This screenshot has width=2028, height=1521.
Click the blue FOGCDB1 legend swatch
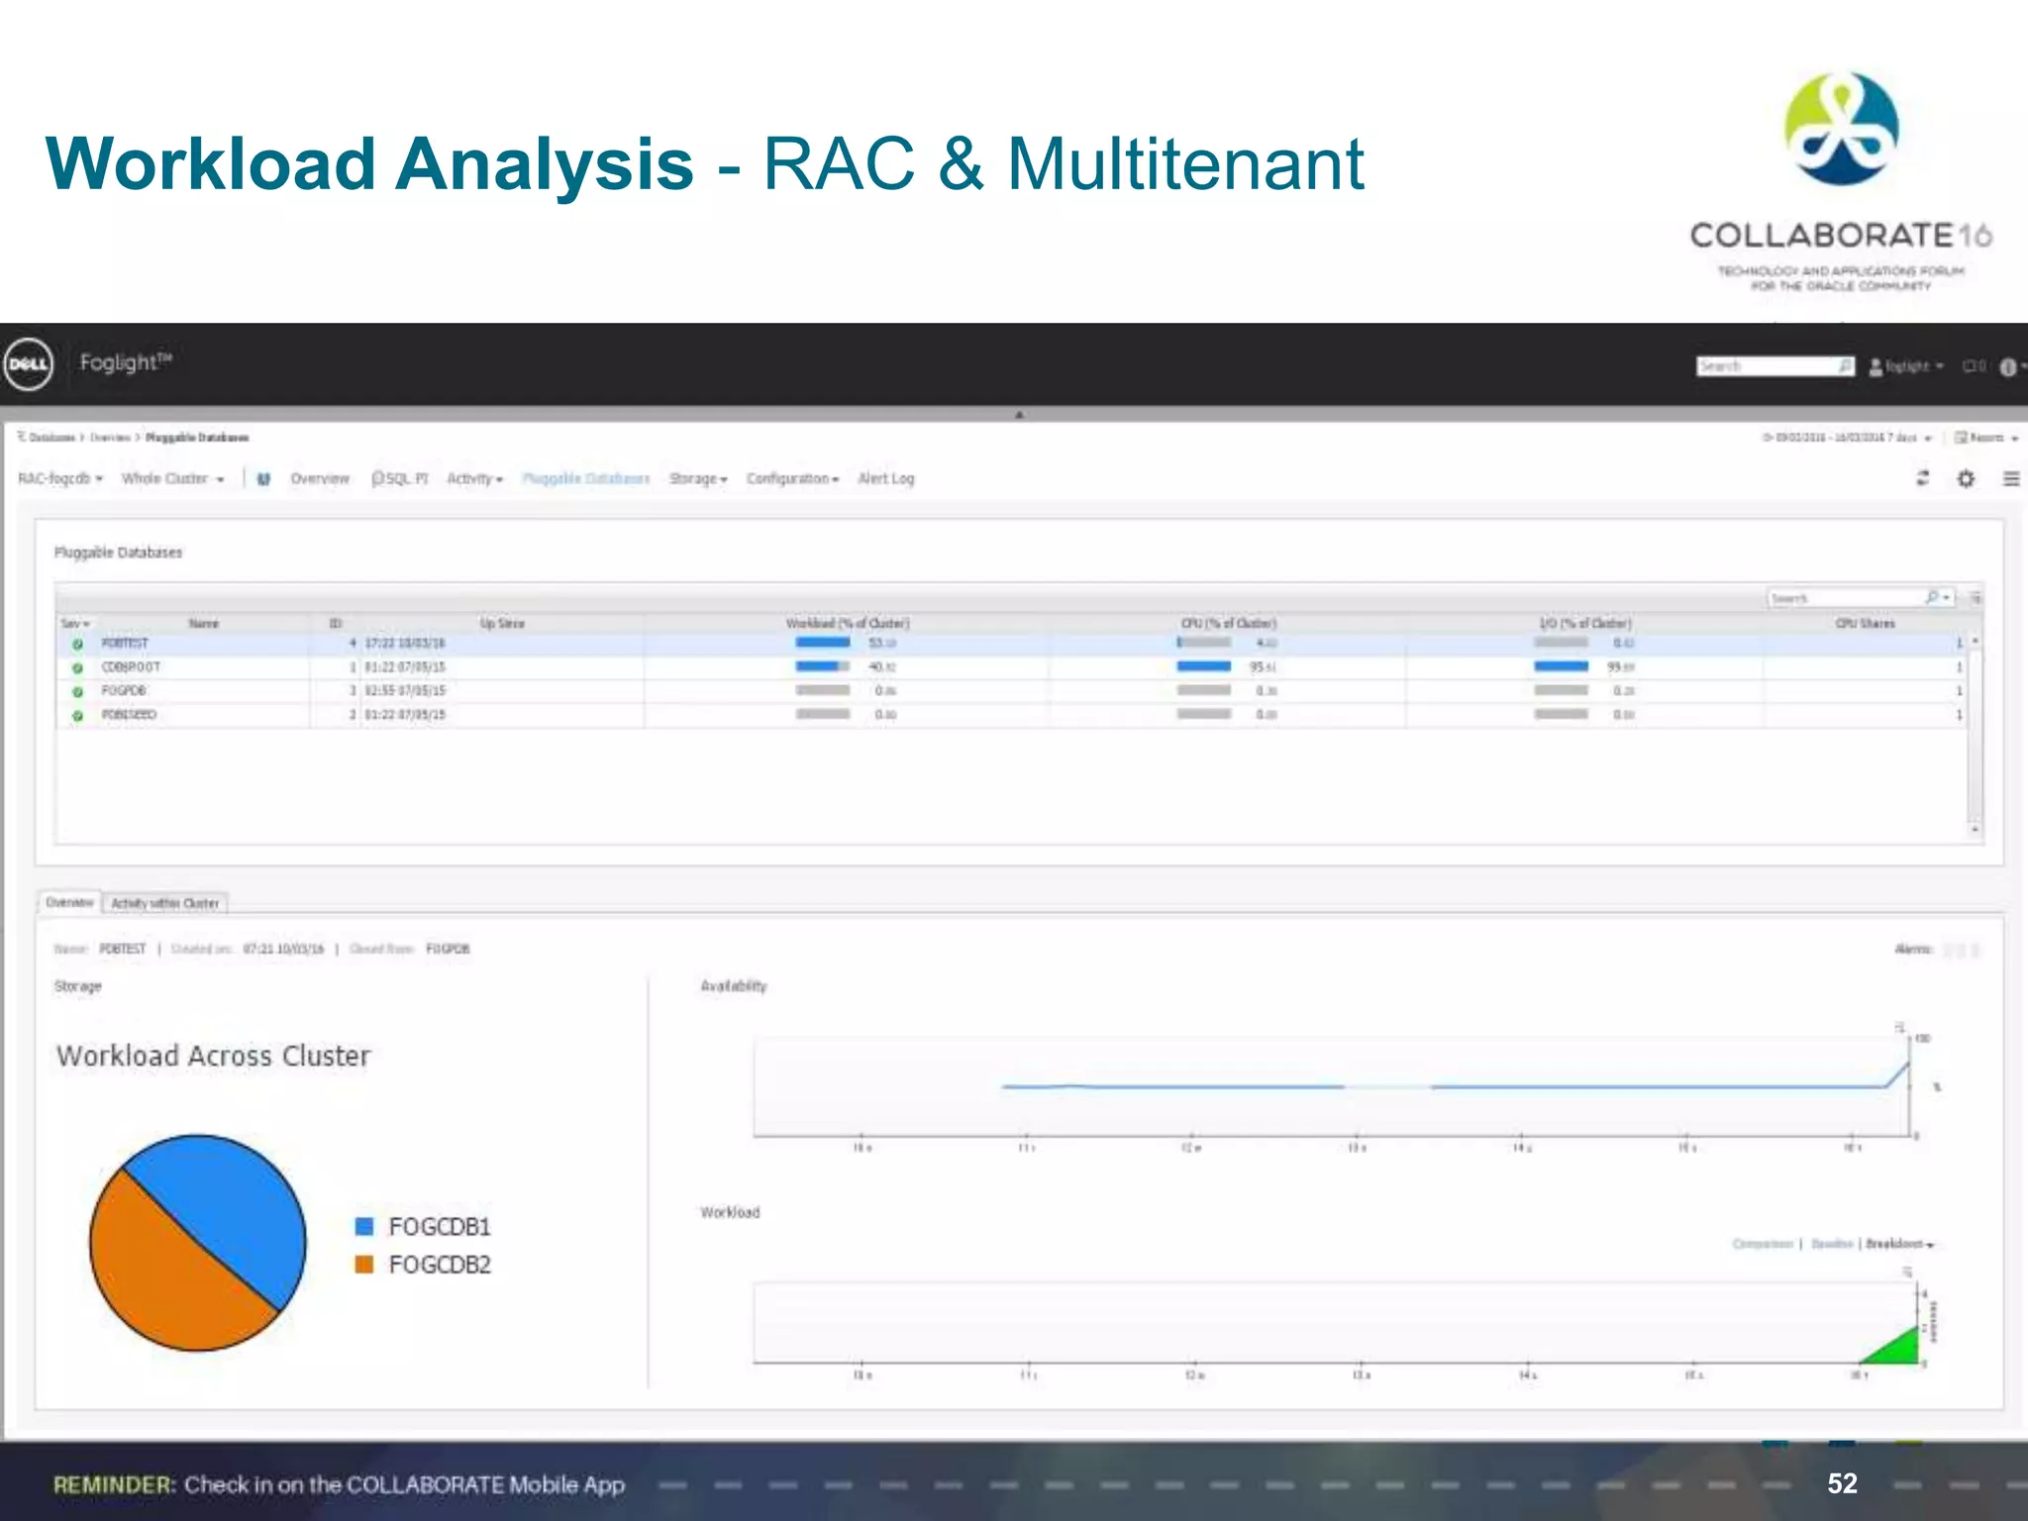(364, 1227)
